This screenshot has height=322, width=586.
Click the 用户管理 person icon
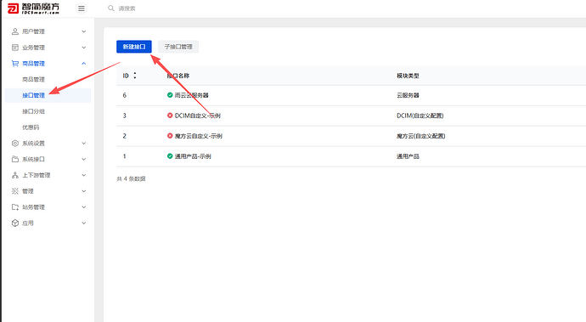[15, 31]
